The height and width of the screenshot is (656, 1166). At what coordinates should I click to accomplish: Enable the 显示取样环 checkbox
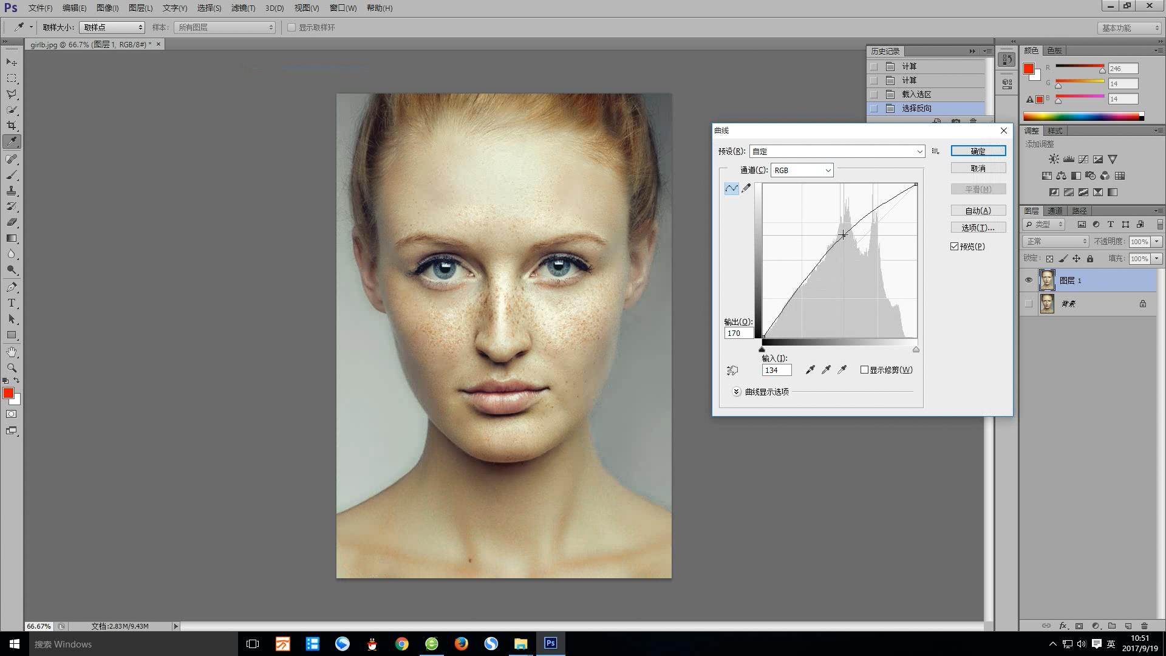[x=291, y=27]
